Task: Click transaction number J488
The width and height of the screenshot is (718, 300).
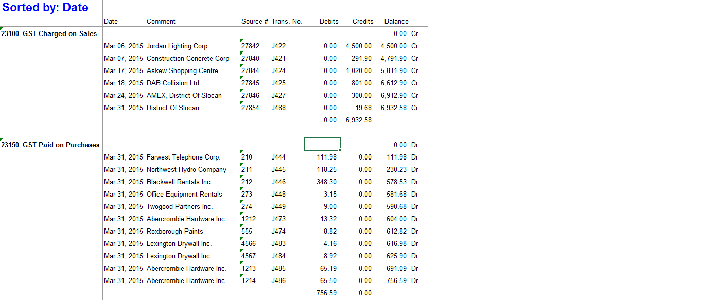Action: click(x=278, y=108)
